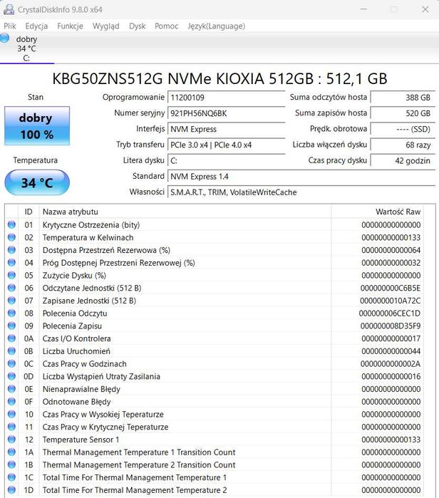Minimize the CrystalDiskInfo window
The width and height of the screenshot is (439, 498).
click(364, 9)
